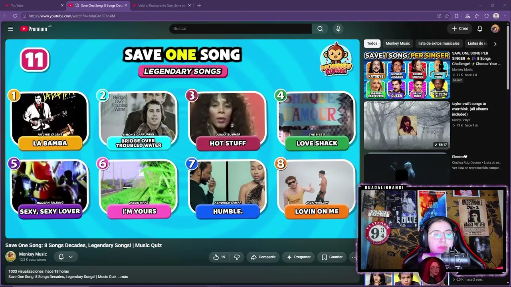
Task: Click the Sunny Sollys channel name
Action: pyautogui.click(x=461, y=120)
